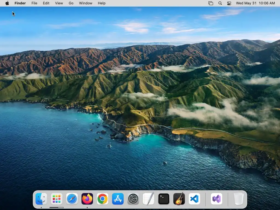This screenshot has width=280, height=210.
Task: Open System Preferences gear icon
Action: click(133, 199)
